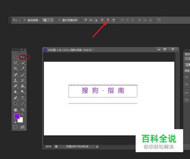This screenshot has width=190, height=159.
Task: Click document size info 文档:597.7K/199.2K
Action: click(x=77, y=147)
